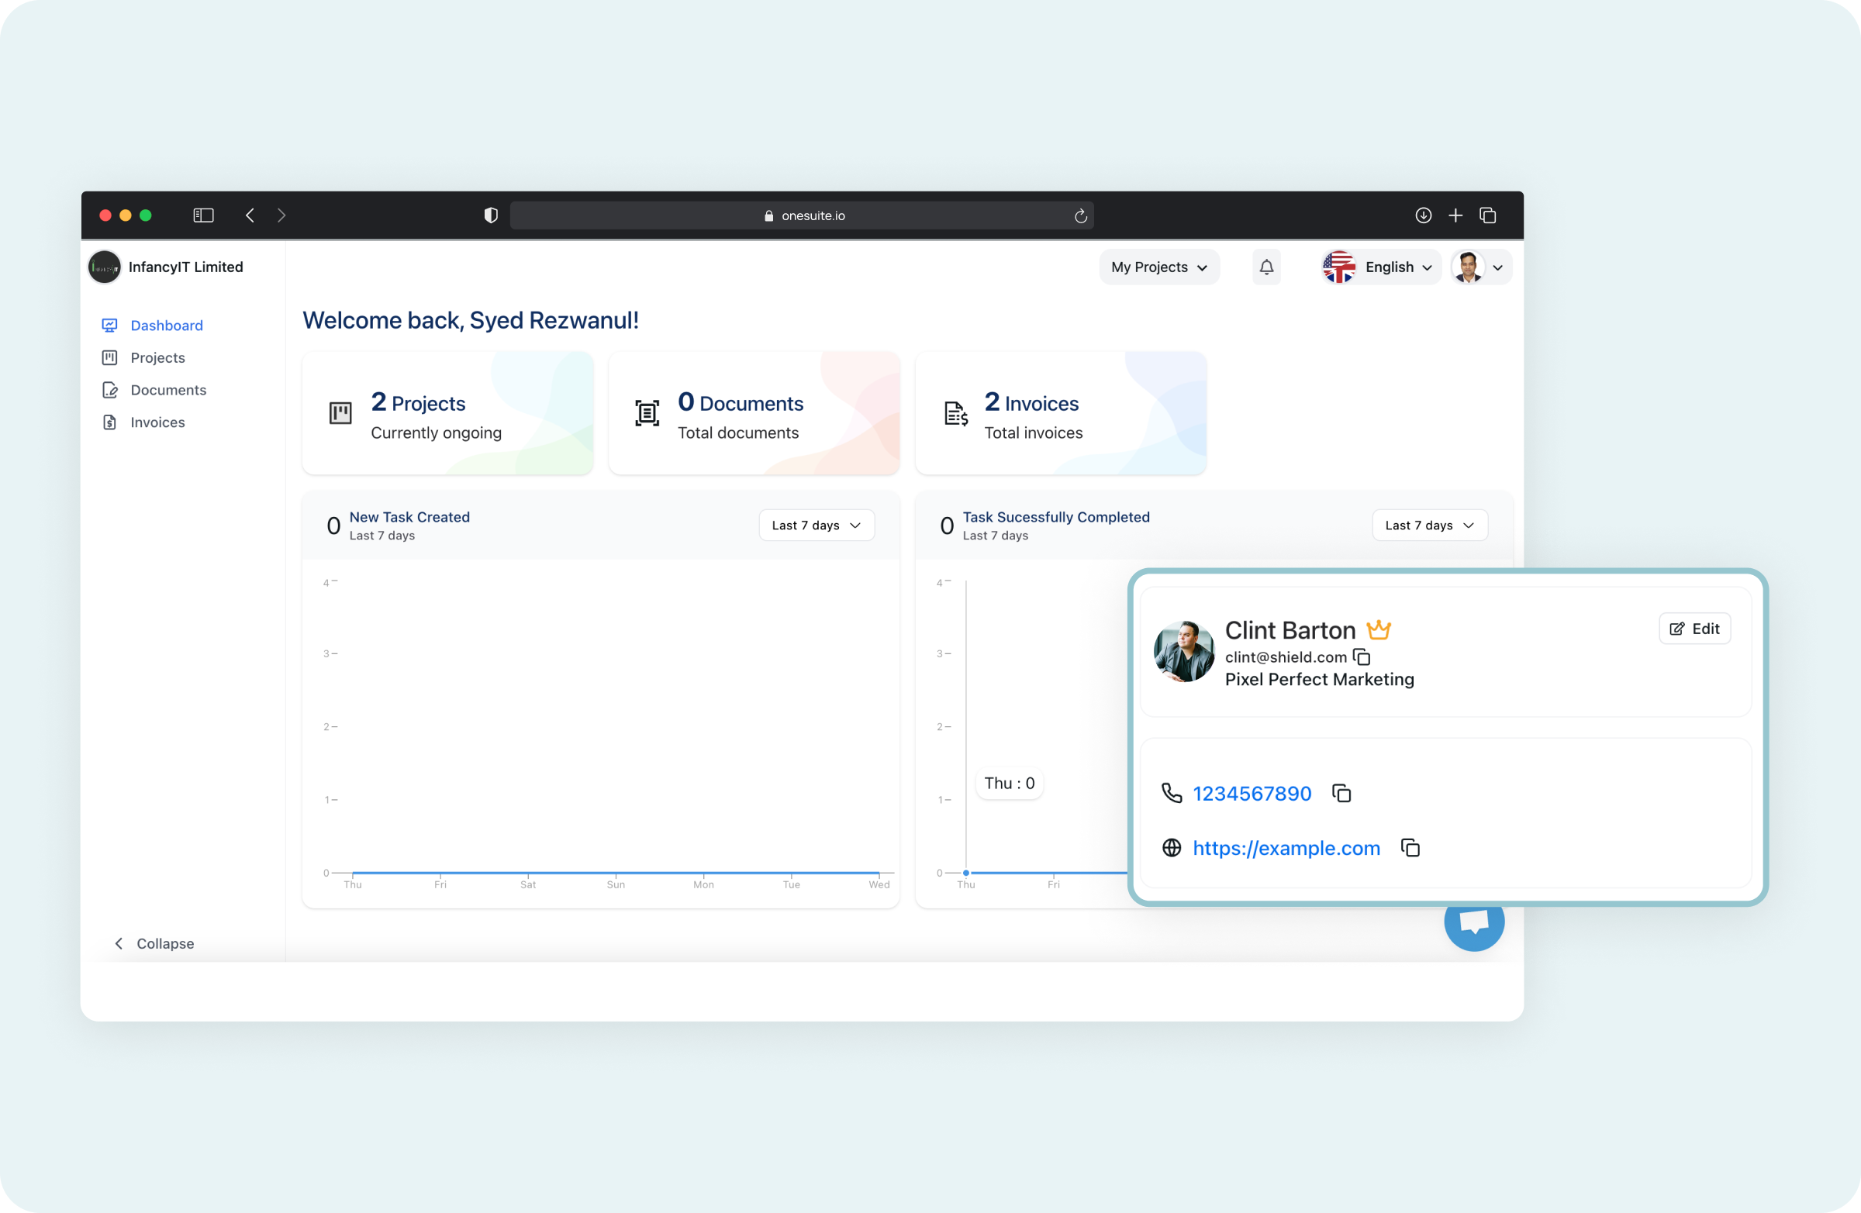
Task: Click the Invoices dollar-page icon in sidebar
Action: point(109,422)
